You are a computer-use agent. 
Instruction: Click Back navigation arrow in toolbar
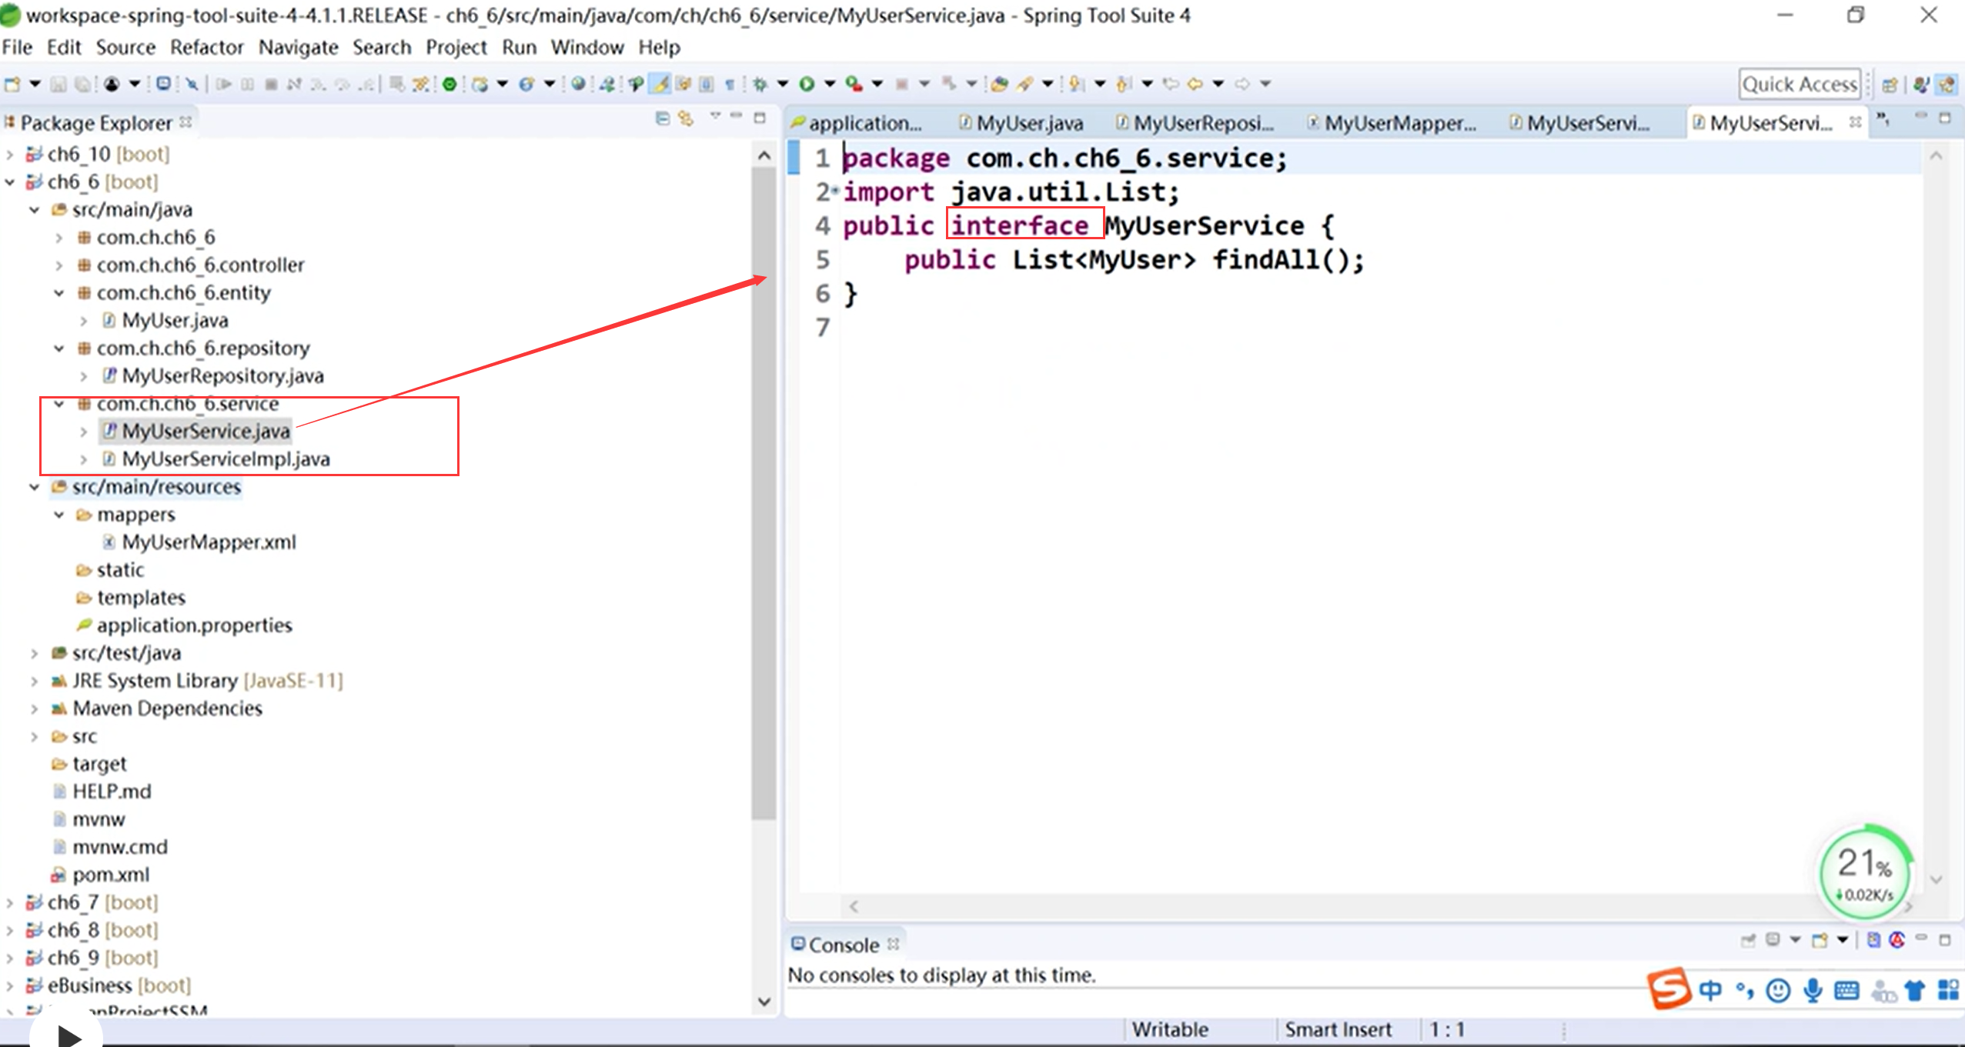(1195, 84)
